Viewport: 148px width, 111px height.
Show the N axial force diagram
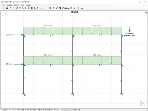[60, 8]
